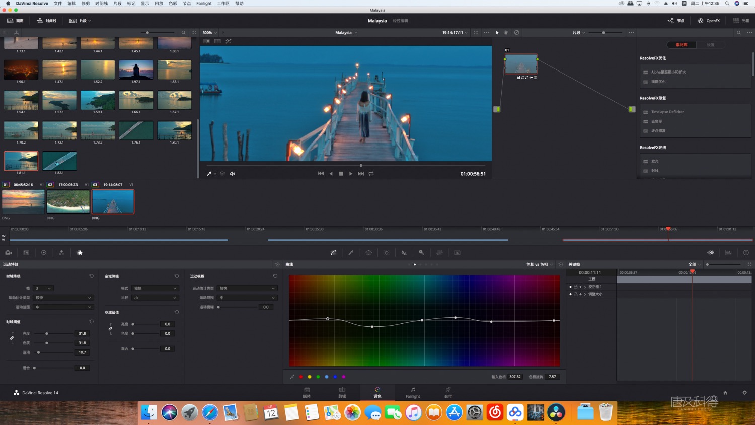Open the curve type dropdown 色相 vs 色相
The image size is (755, 425).
(540, 264)
